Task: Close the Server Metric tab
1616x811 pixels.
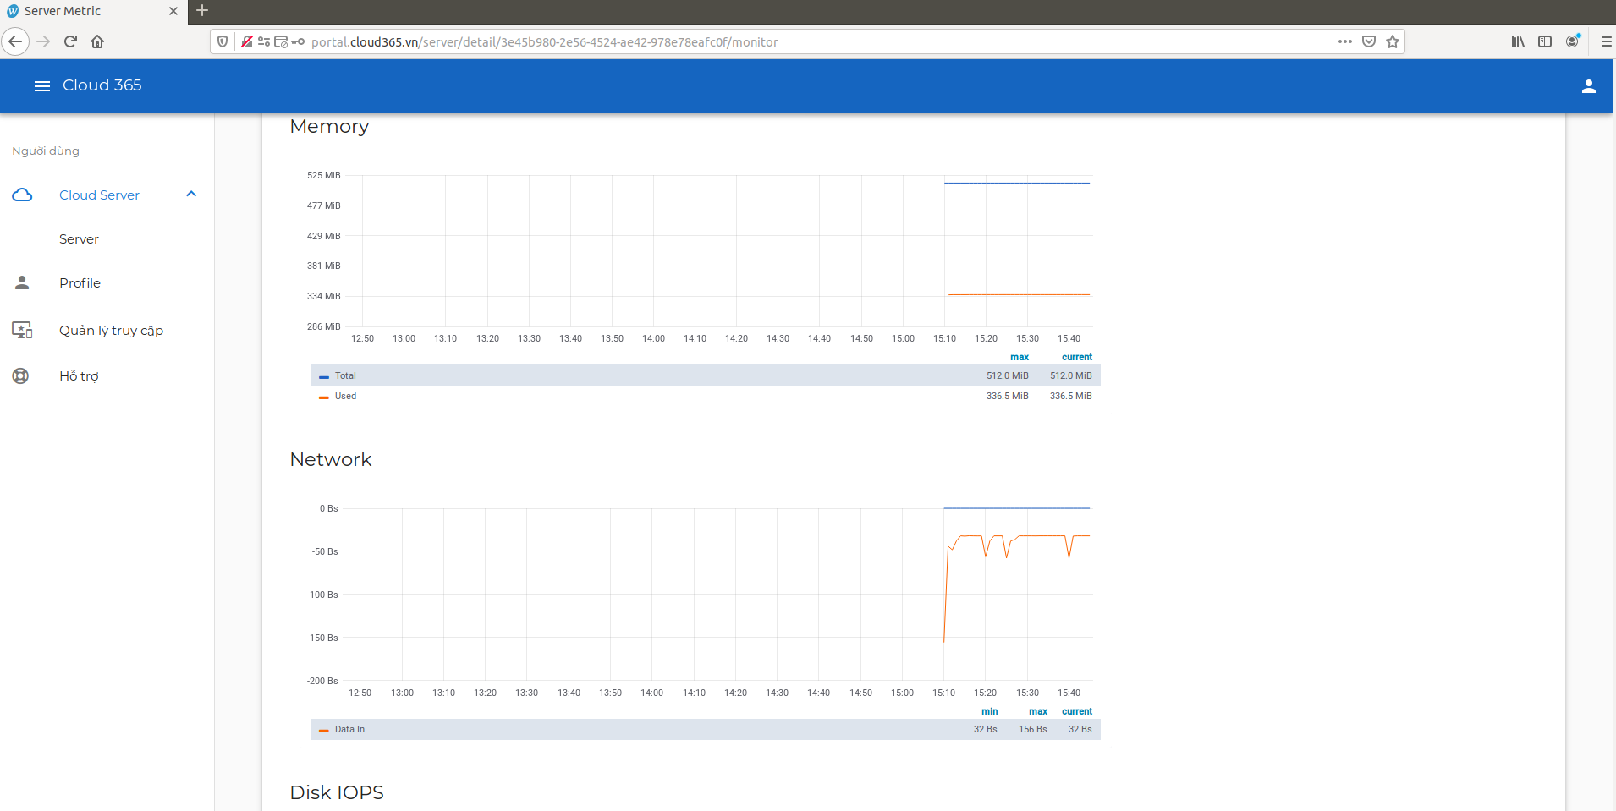Action: point(173,11)
